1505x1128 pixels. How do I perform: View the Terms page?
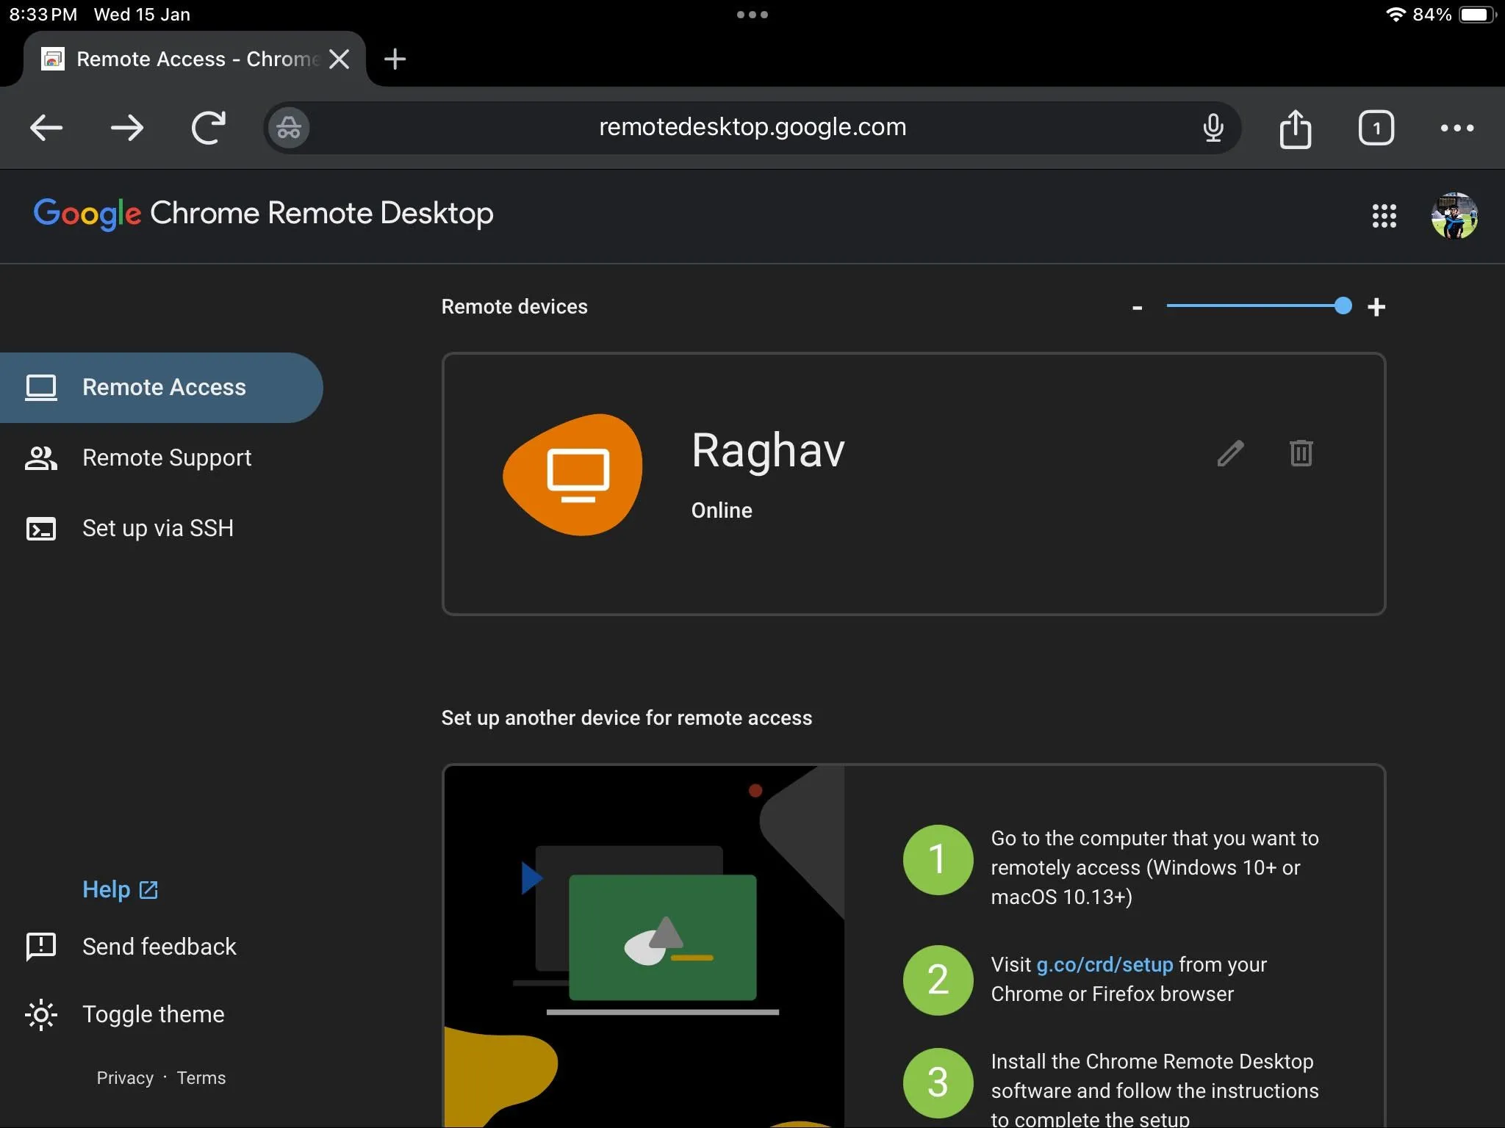201,1077
